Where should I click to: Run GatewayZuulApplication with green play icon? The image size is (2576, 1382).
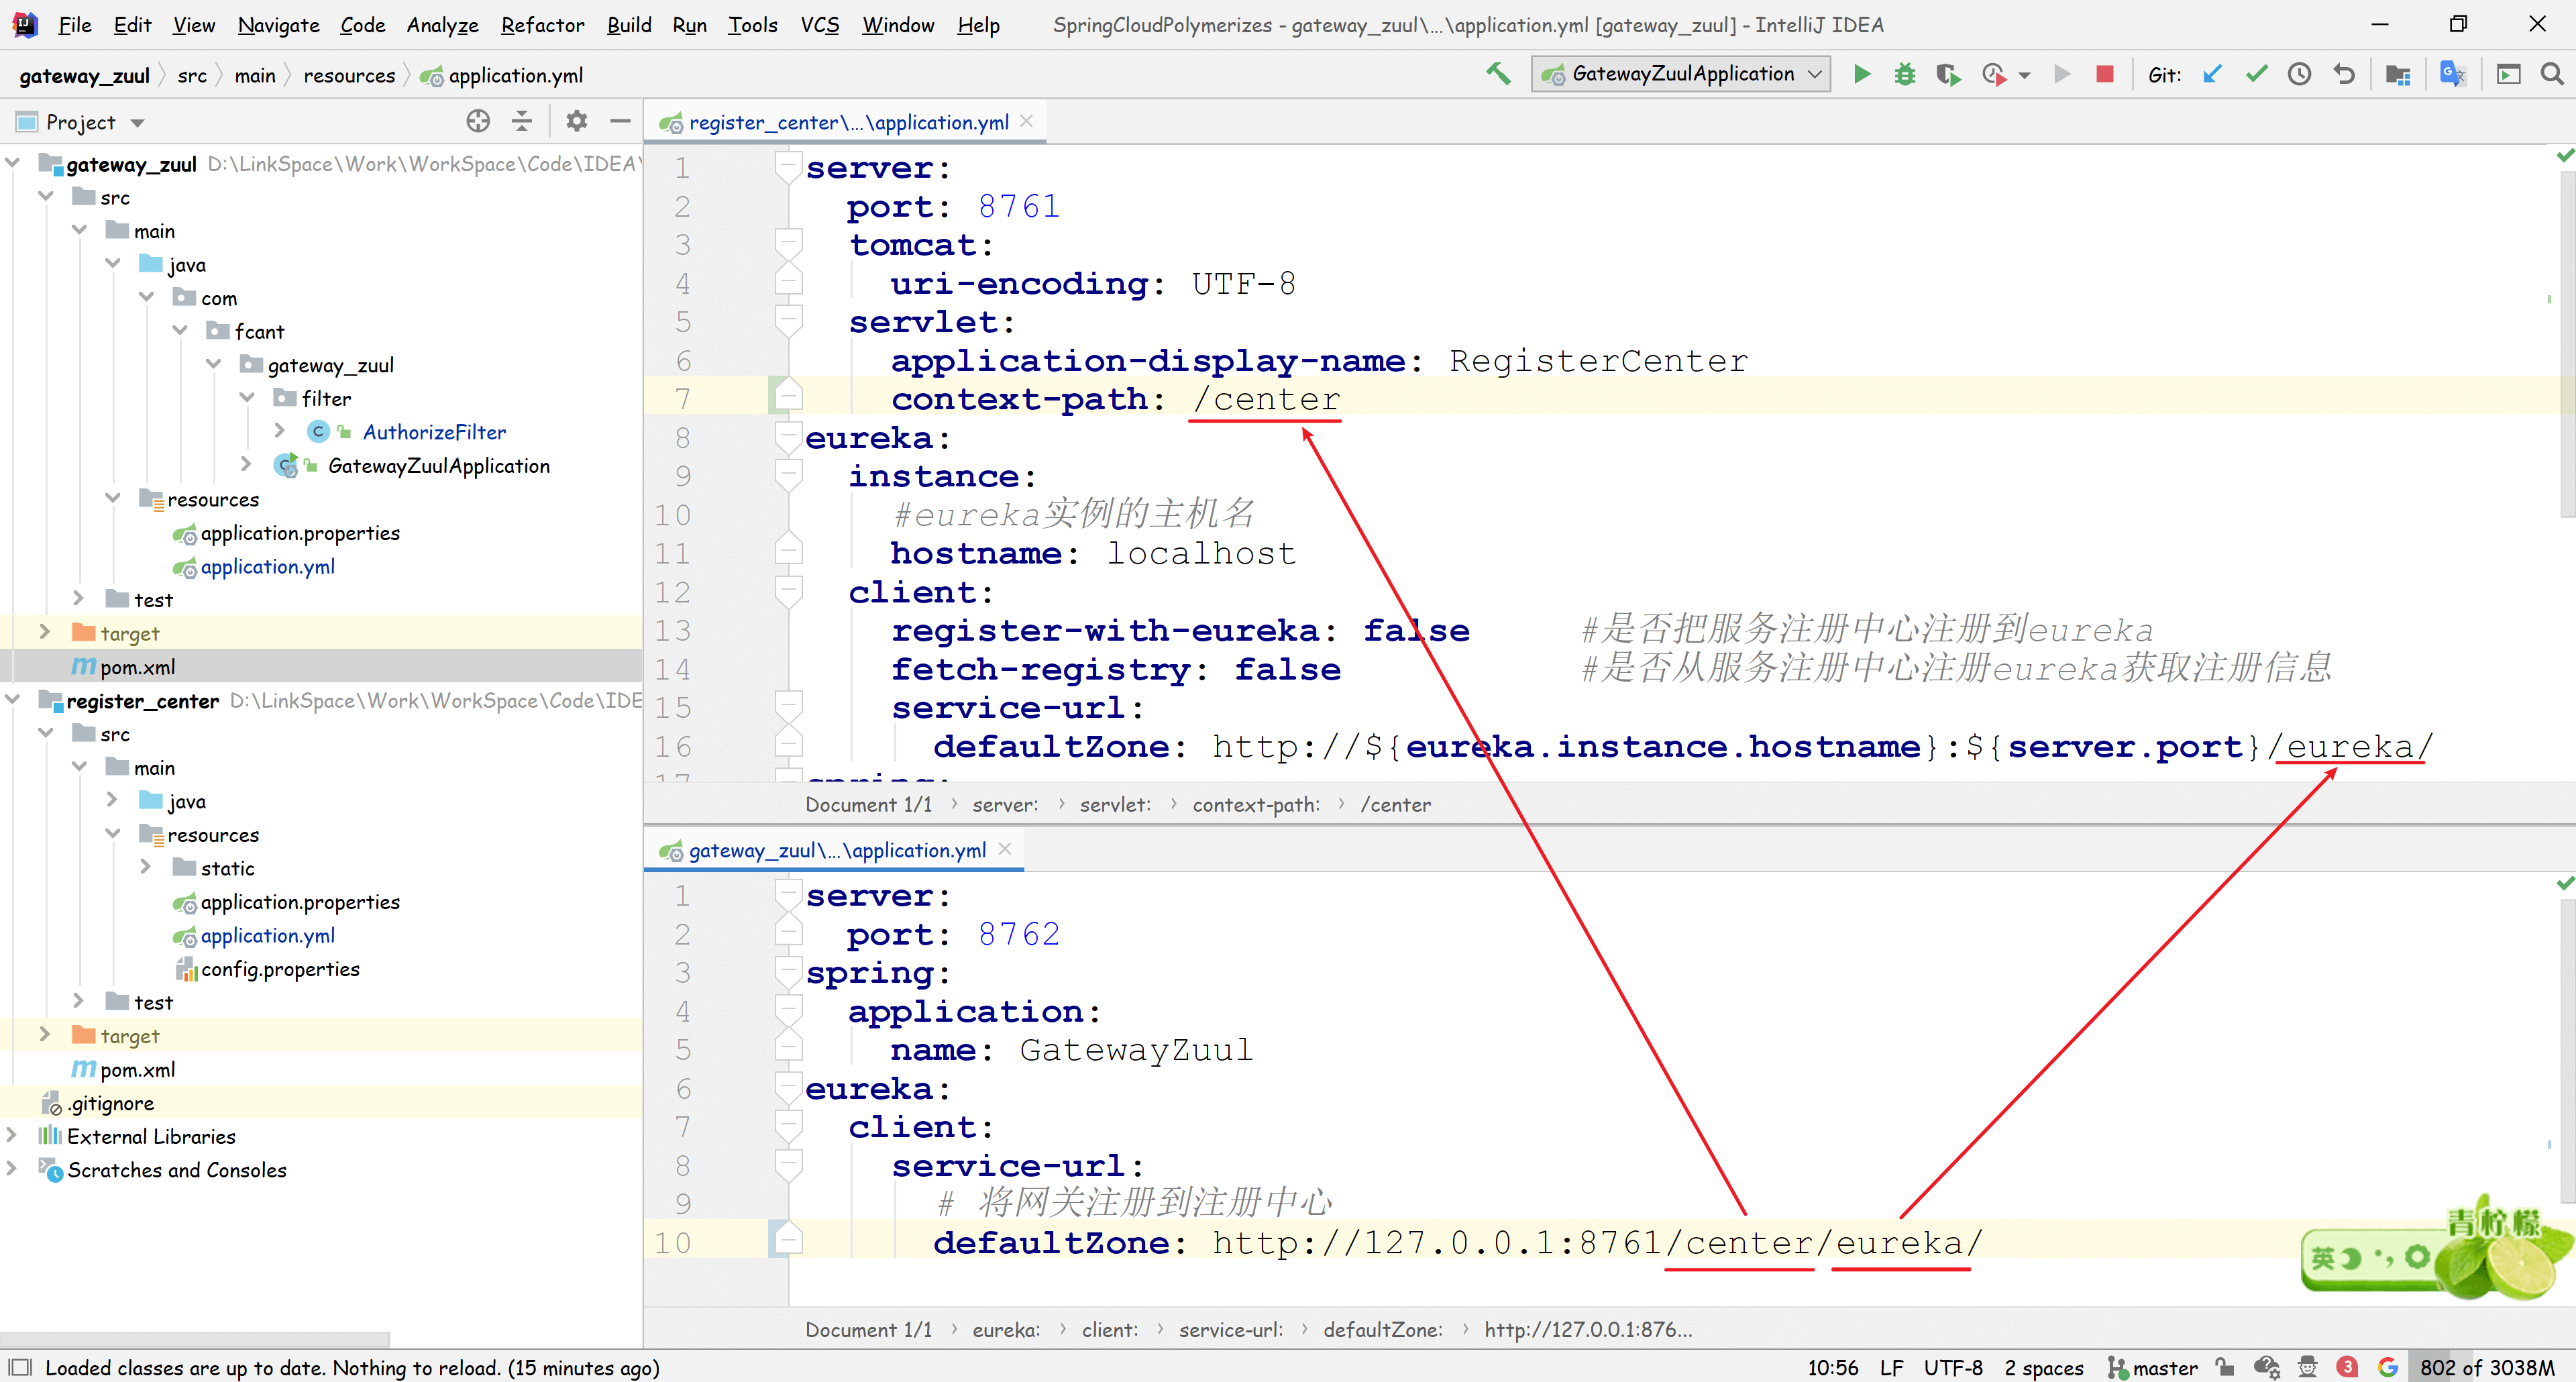click(x=1861, y=74)
